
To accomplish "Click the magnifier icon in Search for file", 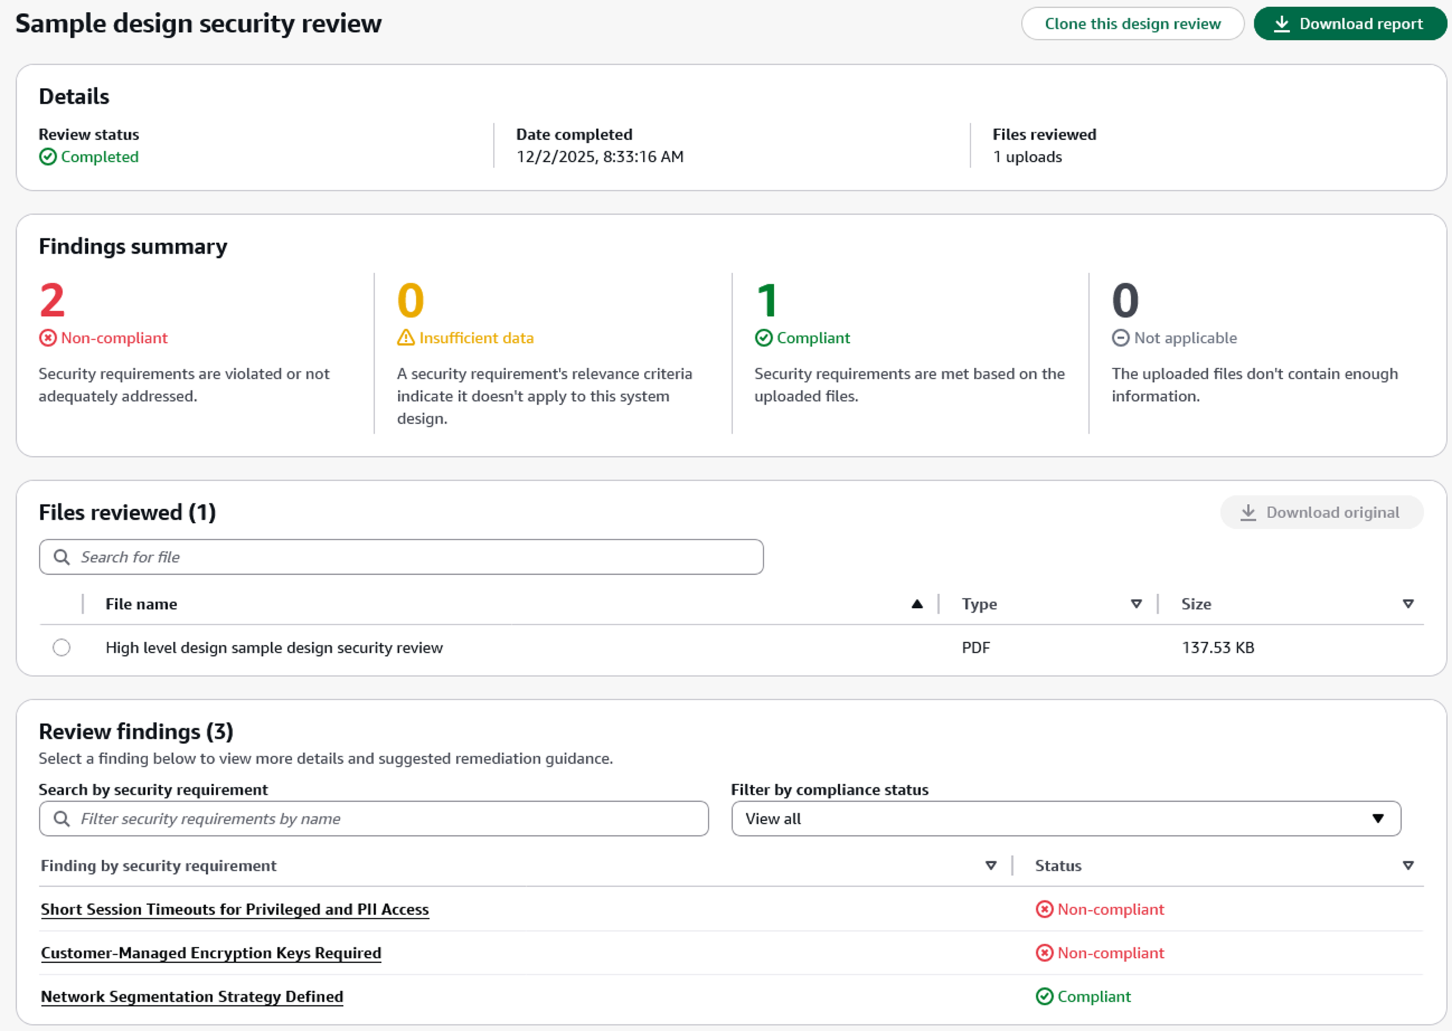I will pyautogui.click(x=62, y=557).
